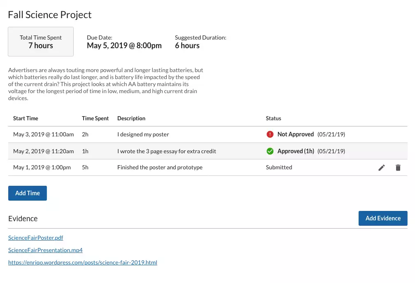This screenshot has height=283, width=415.
Task: Click the Time Spent column header
Action: point(95,118)
